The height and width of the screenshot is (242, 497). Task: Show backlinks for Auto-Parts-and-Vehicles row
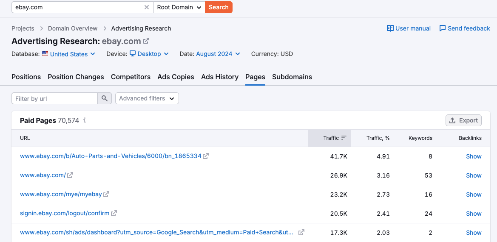click(474, 156)
